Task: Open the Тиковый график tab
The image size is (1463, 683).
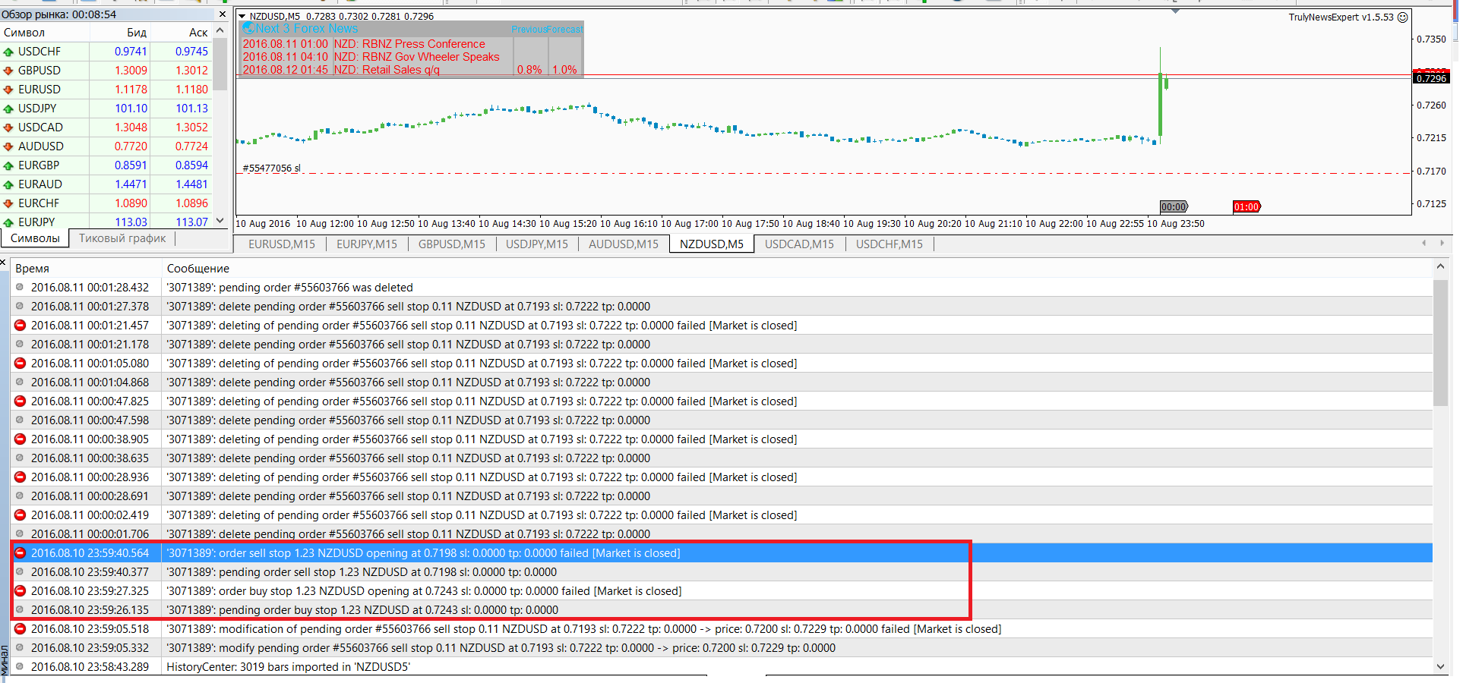Action: click(122, 238)
